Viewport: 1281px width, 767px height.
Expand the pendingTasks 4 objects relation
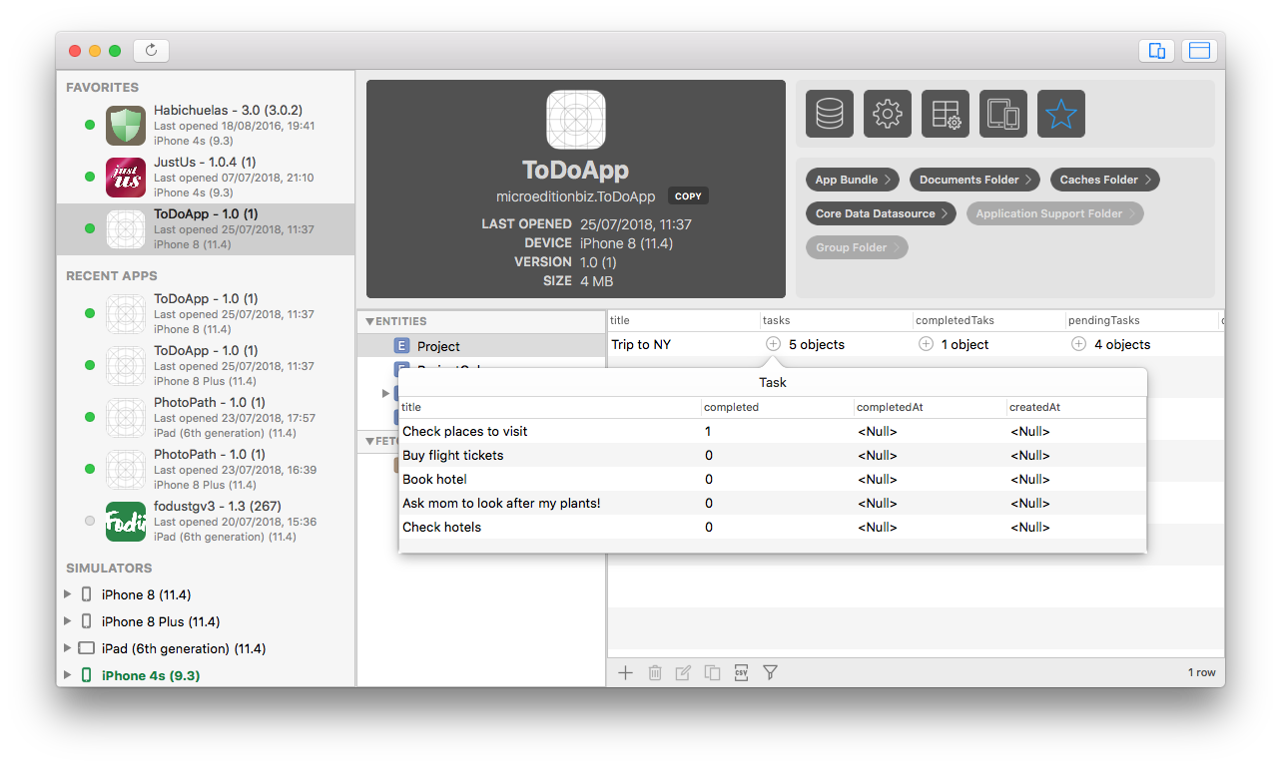coord(1078,344)
